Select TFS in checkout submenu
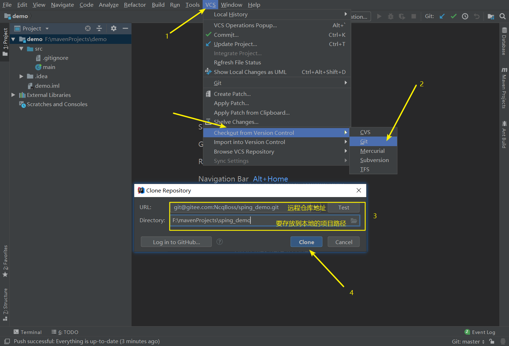 pos(373,169)
